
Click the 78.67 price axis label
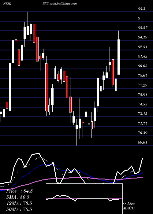[143, 75]
